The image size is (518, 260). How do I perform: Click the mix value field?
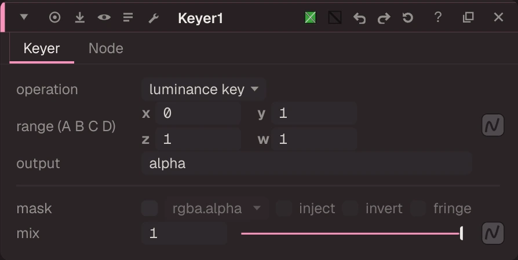(184, 233)
